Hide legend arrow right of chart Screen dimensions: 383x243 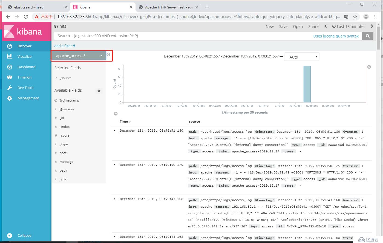369,67
